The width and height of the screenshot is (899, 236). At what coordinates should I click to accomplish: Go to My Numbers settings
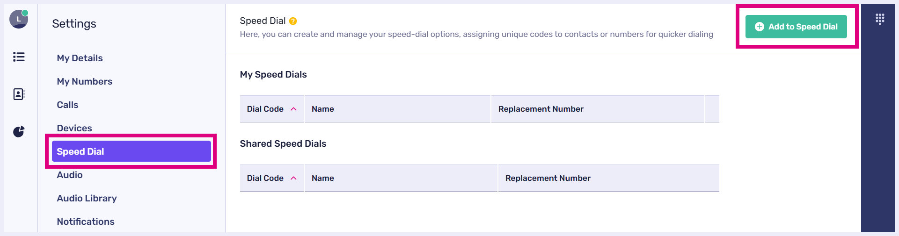(84, 81)
